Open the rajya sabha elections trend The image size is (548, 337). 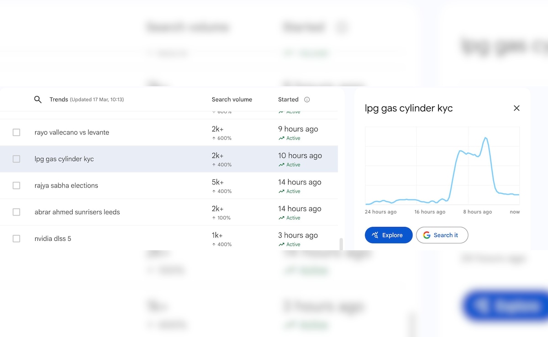[x=66, y=185]
